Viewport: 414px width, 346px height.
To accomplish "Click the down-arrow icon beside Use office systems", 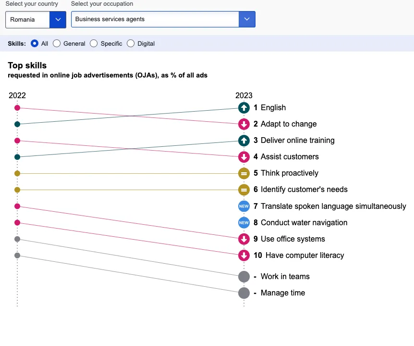I will [244, 239].
